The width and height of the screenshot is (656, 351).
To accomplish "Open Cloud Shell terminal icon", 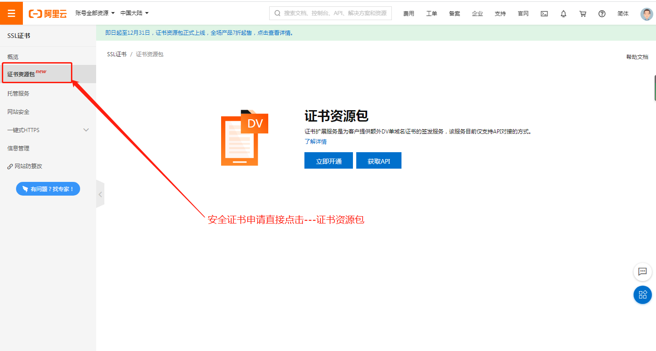I will click(544, 14).
